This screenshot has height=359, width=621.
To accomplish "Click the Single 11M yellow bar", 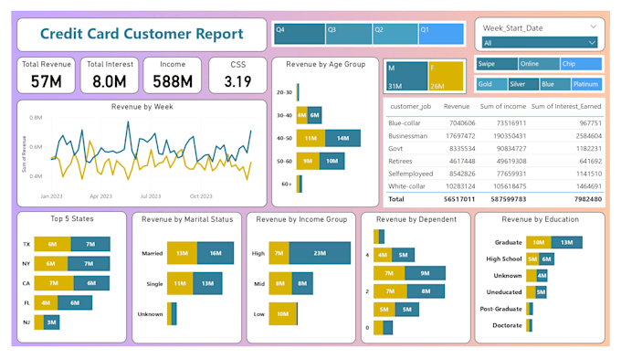I will (x=180, y=283).
